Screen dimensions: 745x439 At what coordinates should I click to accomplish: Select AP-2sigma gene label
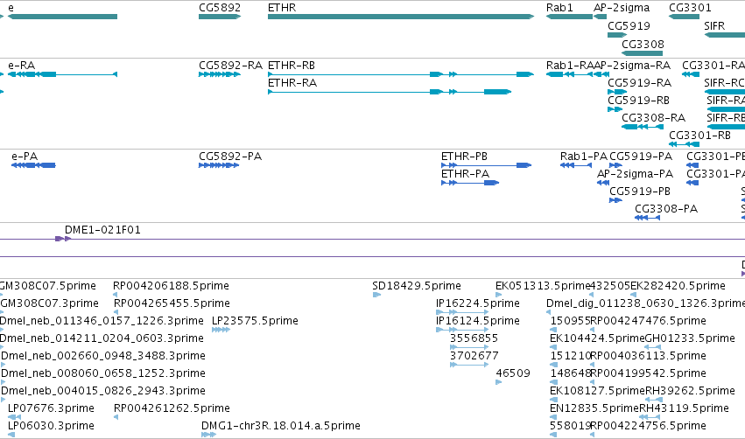click(622, 8)
